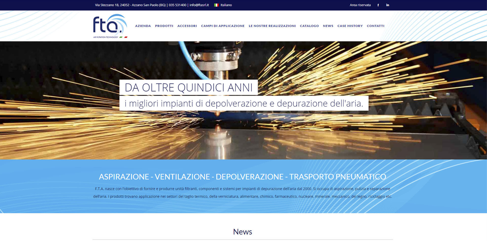Go to Le Nostre Realizzazioni page

click(x=272, y=26)
